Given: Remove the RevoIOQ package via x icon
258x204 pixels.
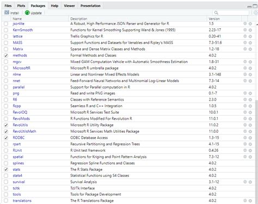Looking at the screenshot, I should coord(250,113).
